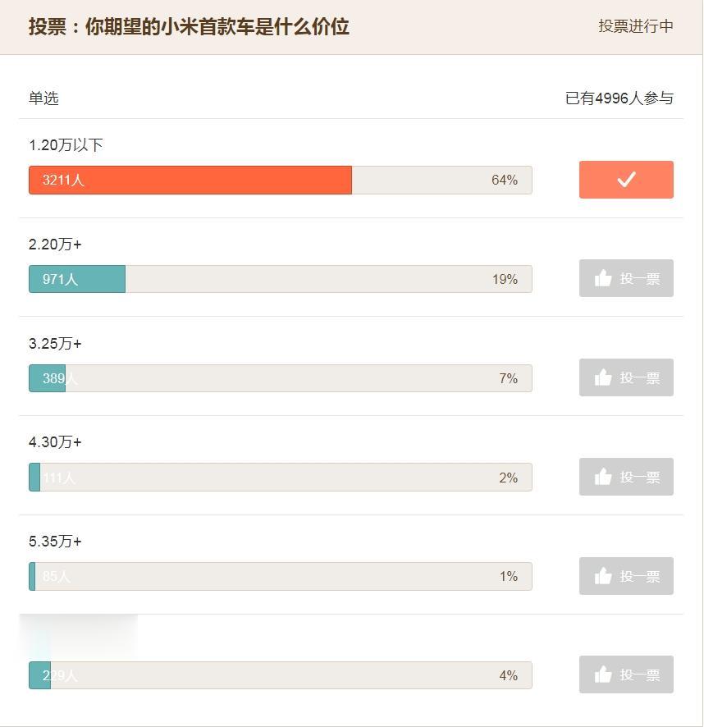Select the 2.20万+ option label
Image resolution: width=704 pixels, height=727 pixels.
55,245
